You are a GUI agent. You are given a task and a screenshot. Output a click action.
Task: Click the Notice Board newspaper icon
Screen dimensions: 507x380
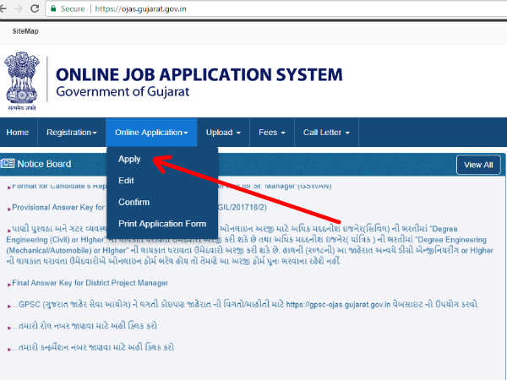(8, 164)
